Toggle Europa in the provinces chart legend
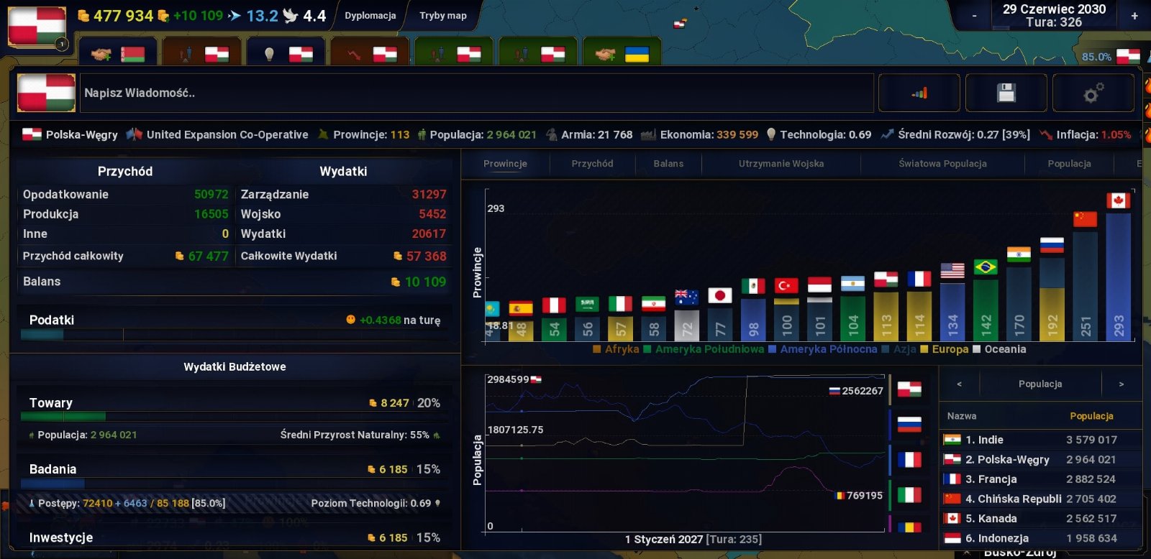This screenshot has height=559, width=1151. [945, 349]
